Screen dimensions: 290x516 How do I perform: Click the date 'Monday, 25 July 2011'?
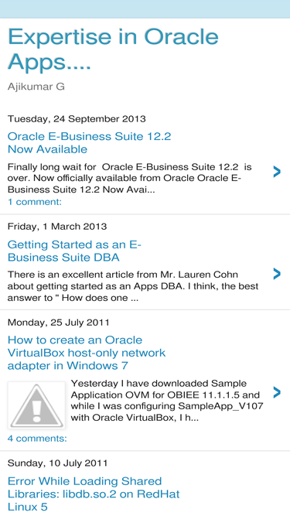[59, 322]
